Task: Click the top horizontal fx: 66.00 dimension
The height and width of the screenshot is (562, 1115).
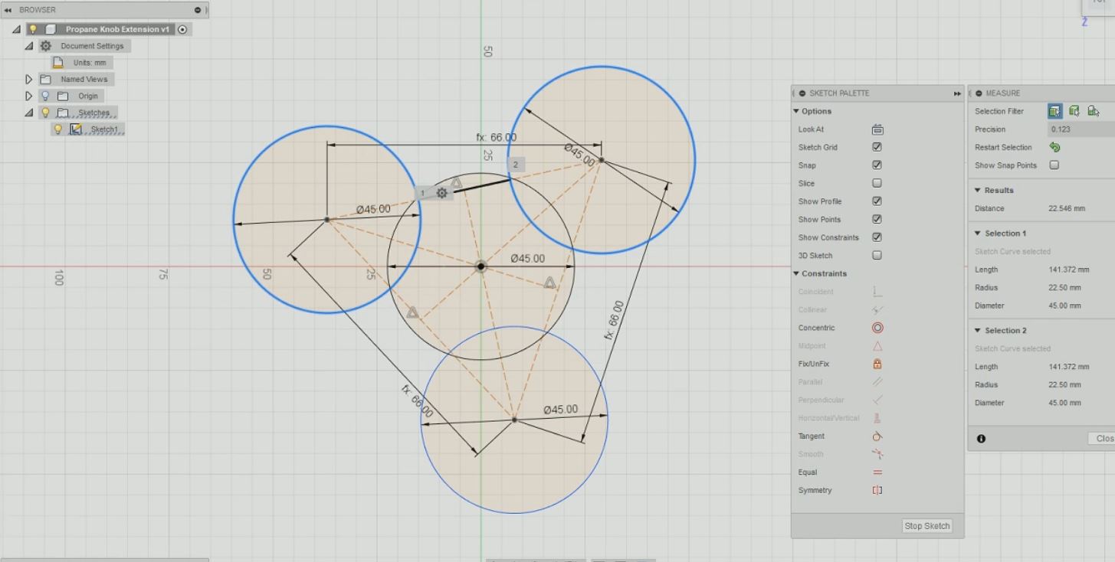Action: 497,138
